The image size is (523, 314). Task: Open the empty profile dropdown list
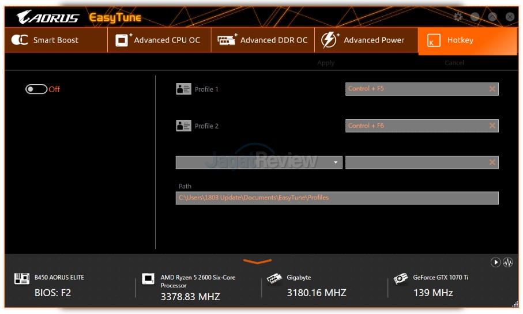pyautogui.click(x=258, y=162)
